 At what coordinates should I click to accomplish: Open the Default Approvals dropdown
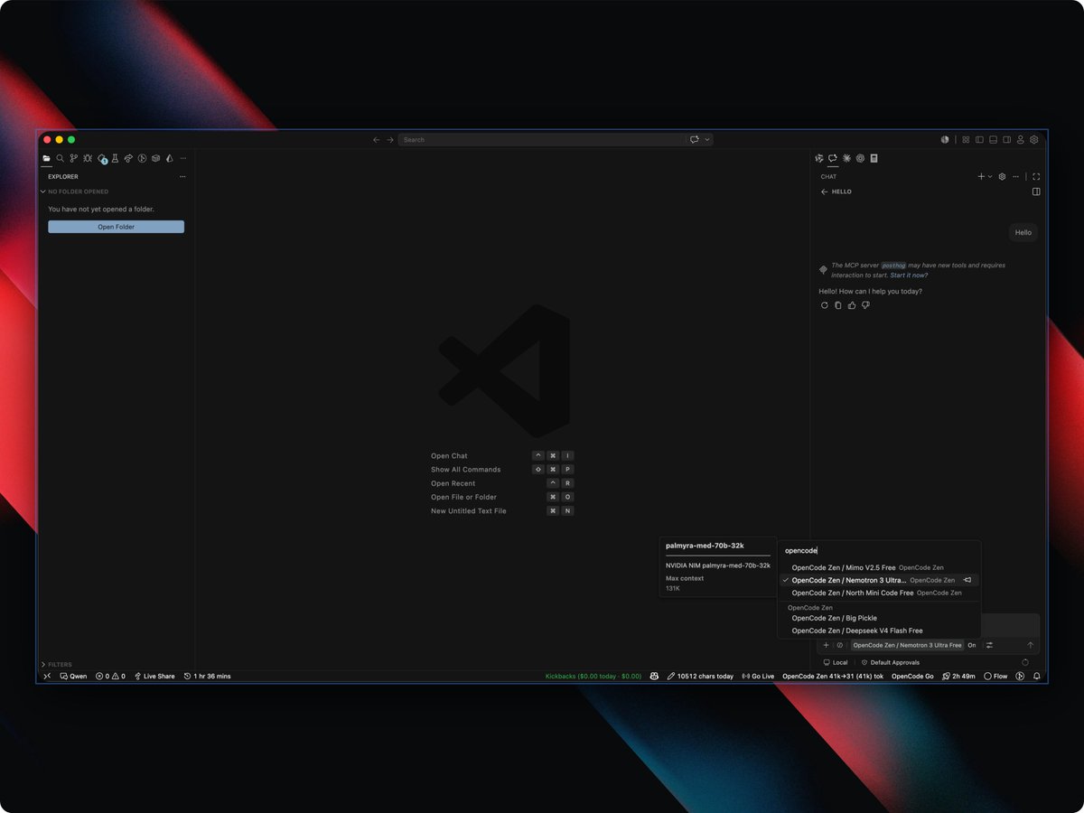pos(890,662)
